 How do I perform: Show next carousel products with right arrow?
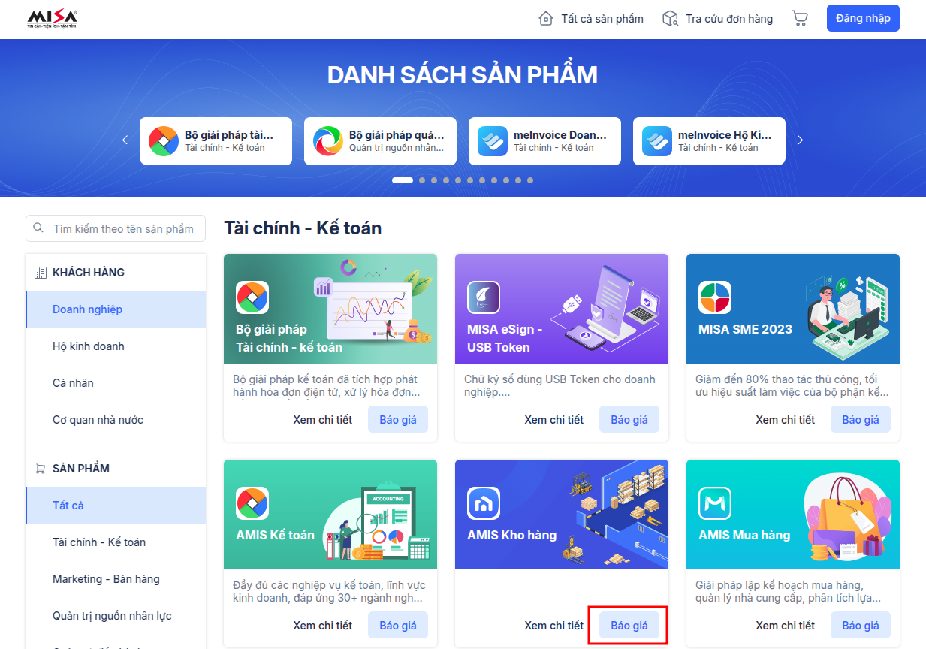(x=801, y=140)
